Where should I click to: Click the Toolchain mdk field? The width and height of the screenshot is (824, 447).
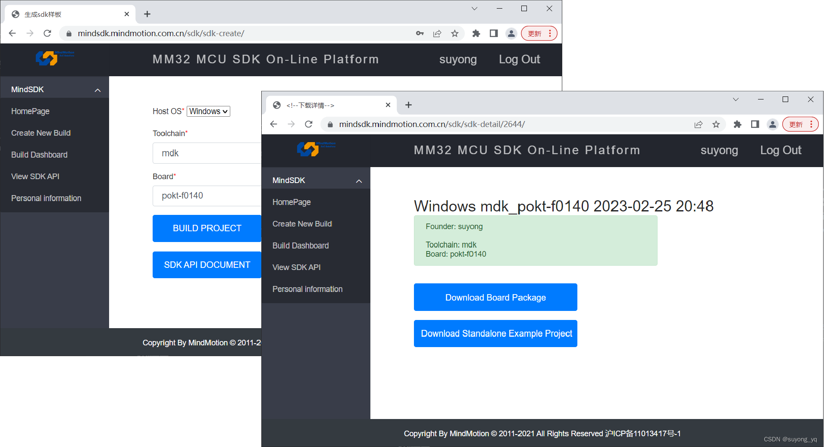(207, 153)
